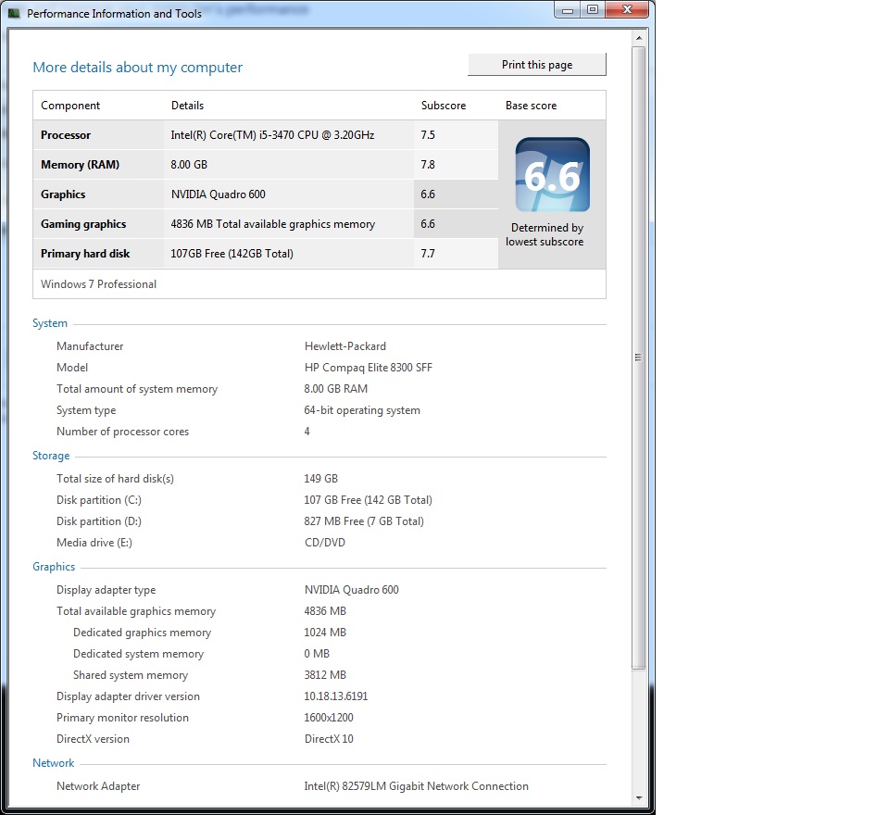Click Windows 7 Professional text
This screenshot has height=815, width=889.
click(99, 284)
